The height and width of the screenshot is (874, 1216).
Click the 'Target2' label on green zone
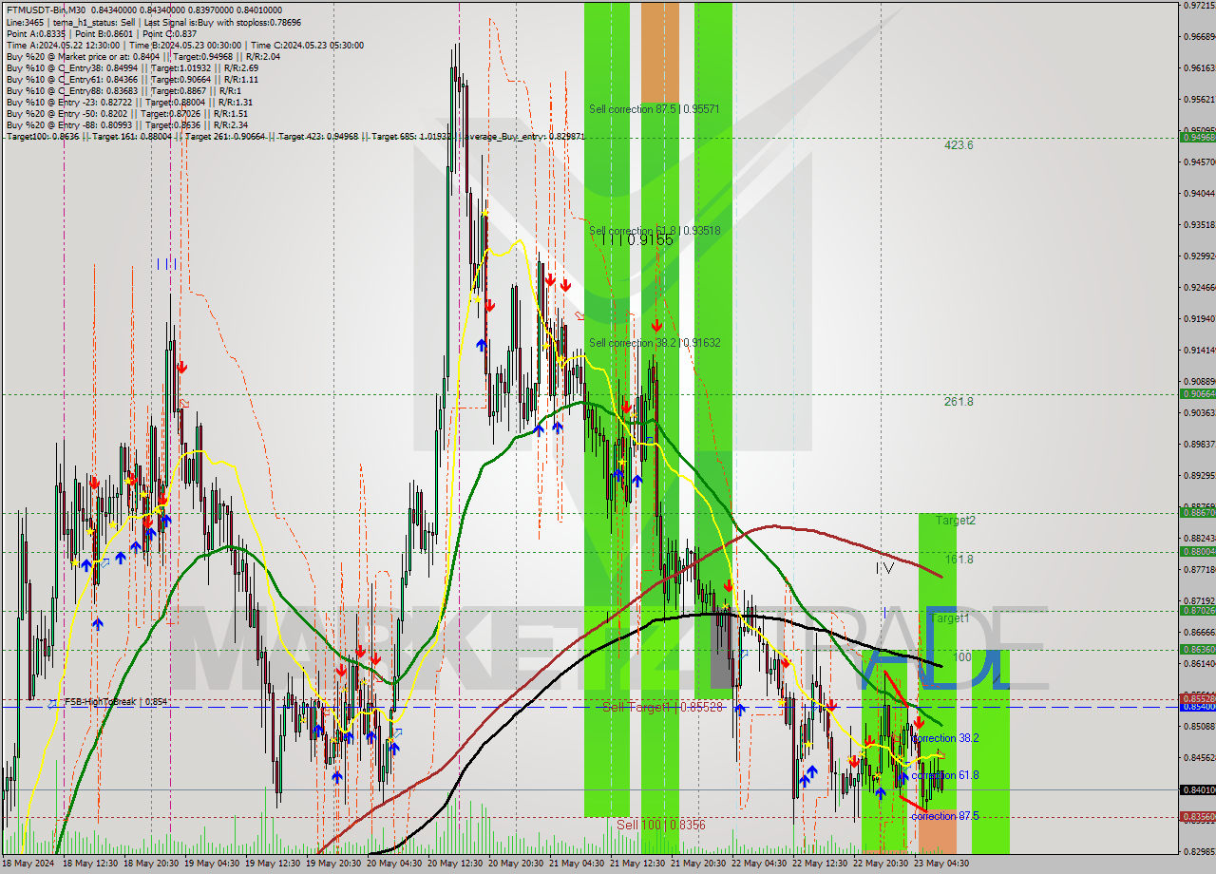pos(955,521)
